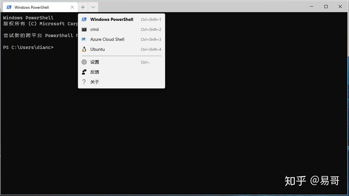Click the Windows PowerShell blue shell icon

point(84,19)
